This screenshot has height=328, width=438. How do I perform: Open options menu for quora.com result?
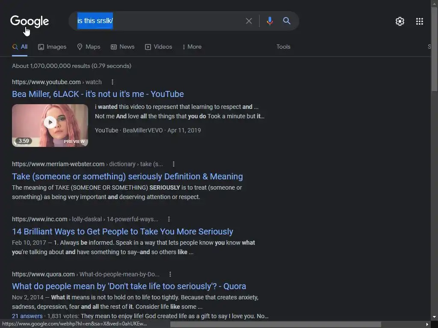170,274
